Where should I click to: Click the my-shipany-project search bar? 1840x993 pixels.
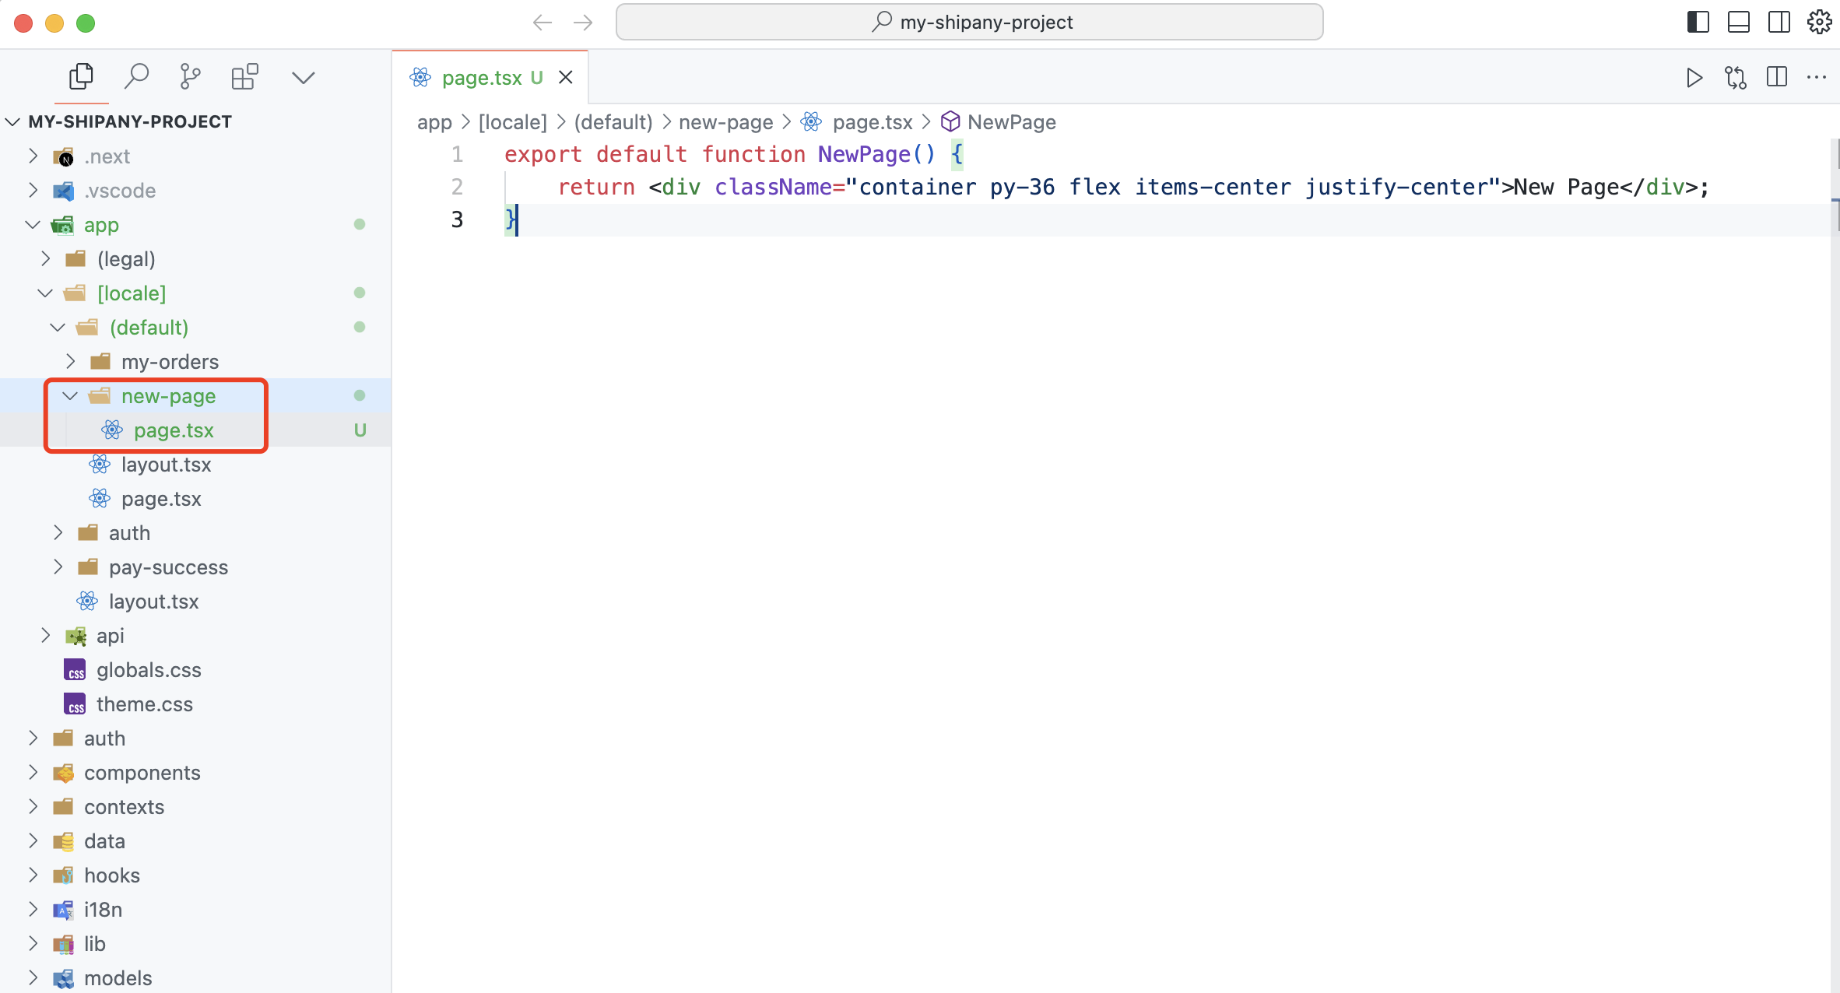coord(970,22)
